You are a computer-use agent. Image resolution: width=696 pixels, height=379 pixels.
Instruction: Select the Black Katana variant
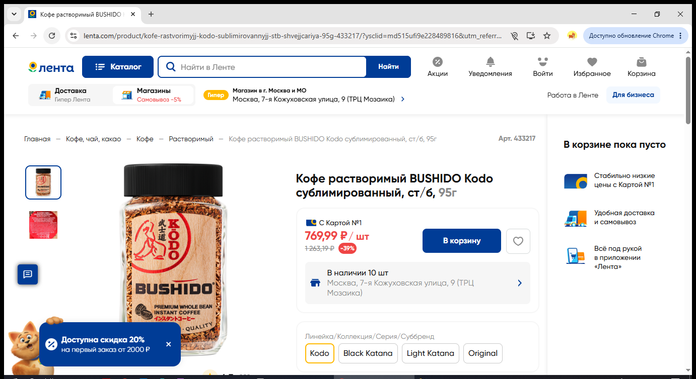point(368,353)
